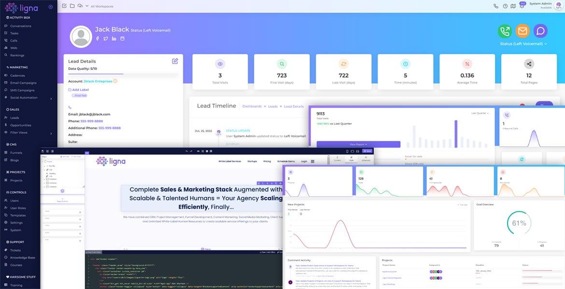This screenshot has width=565, height=289.
Task: Open the map icon in the top header
Action: click(513, 6)
